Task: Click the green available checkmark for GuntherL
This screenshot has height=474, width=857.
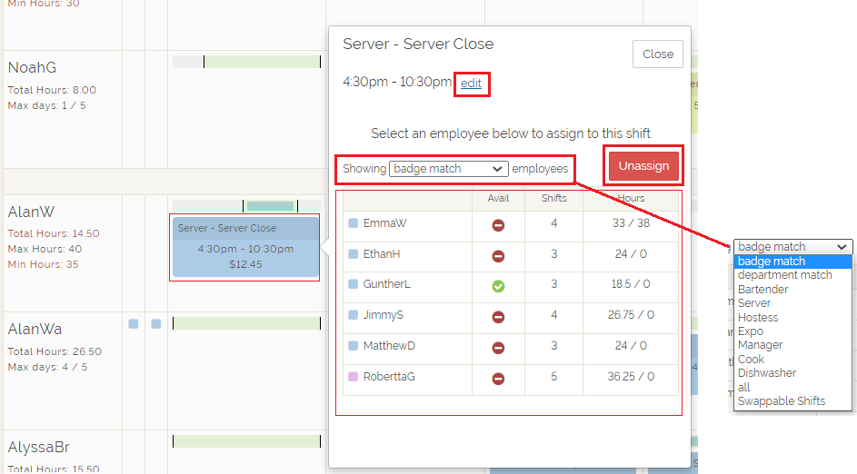Action: pyautogui.click(x=498, y=285)
